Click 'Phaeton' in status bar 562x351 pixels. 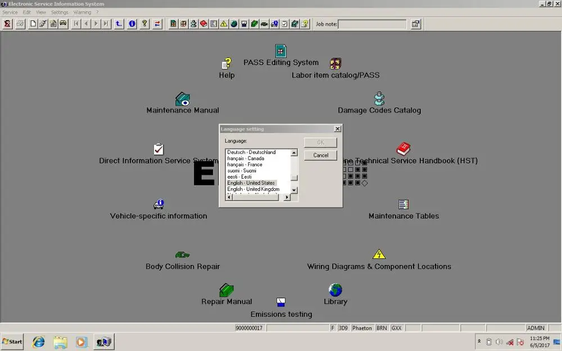pos(362,328)
